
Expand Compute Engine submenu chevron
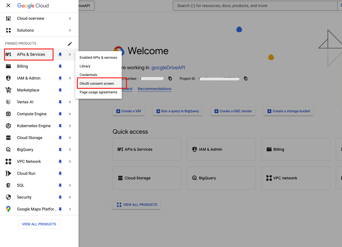(x=70, y=114)
